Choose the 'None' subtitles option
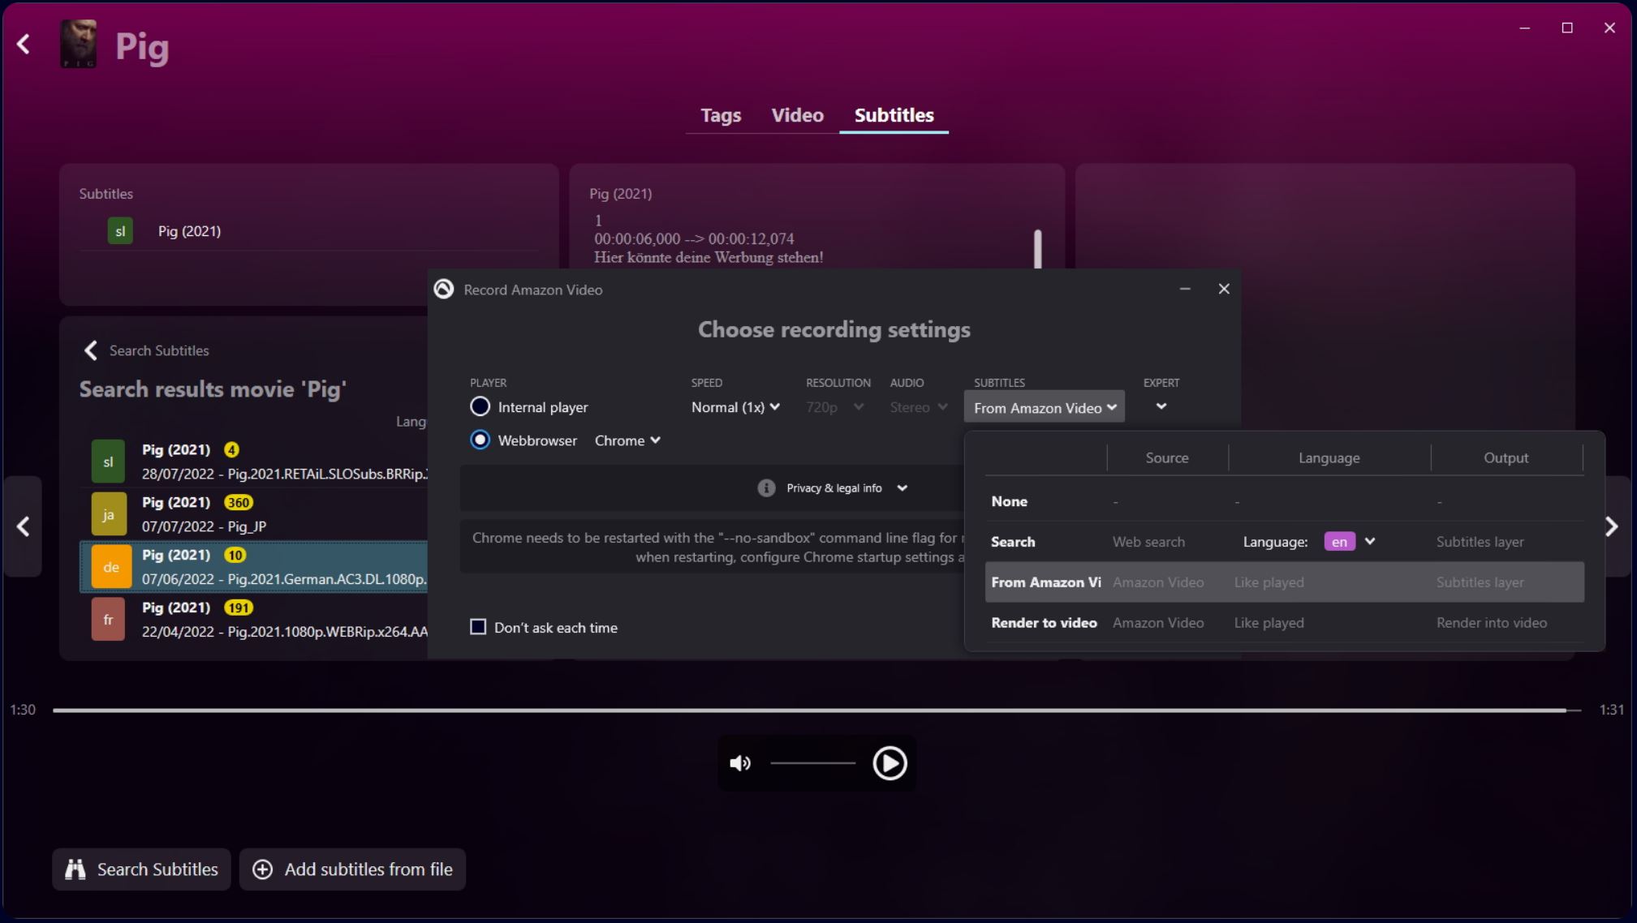The height and width of the screenshot is (923, 1637). [x=1284, y=501]
